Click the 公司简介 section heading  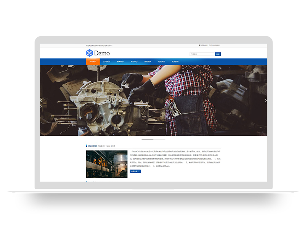92,146
